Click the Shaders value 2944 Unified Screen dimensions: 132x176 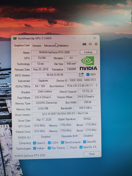45,92
